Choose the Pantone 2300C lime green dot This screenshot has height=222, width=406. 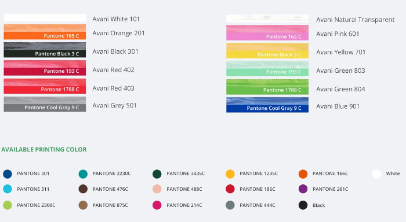[8, 205]
